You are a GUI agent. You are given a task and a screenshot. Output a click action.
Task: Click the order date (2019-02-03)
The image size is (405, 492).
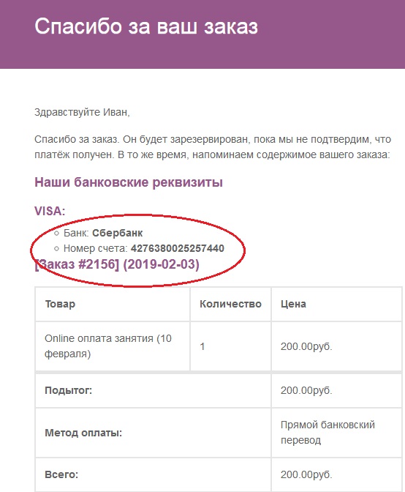(161, 264)
